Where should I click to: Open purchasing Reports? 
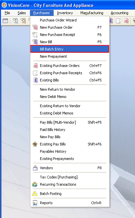[70, 203]
